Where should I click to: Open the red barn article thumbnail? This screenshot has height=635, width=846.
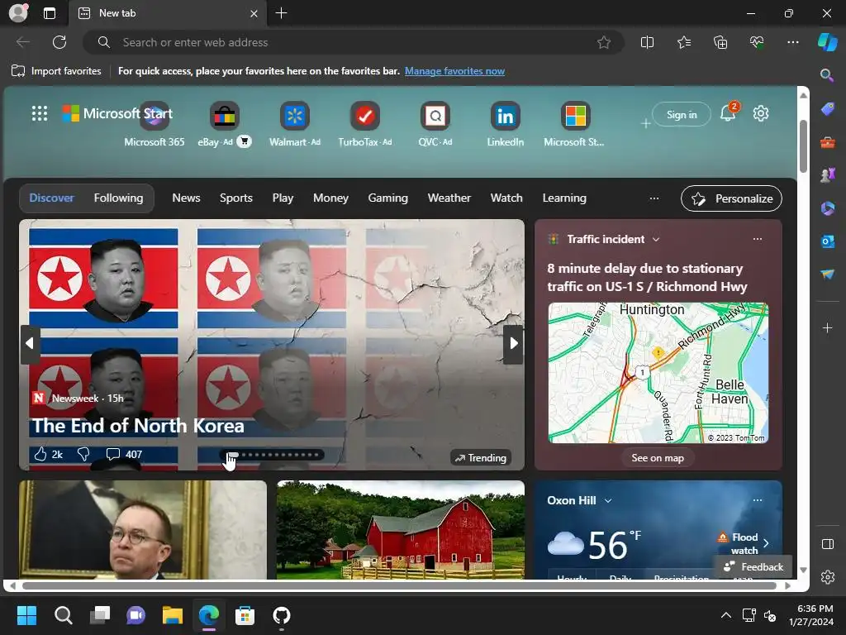click(x=401, y=530)
